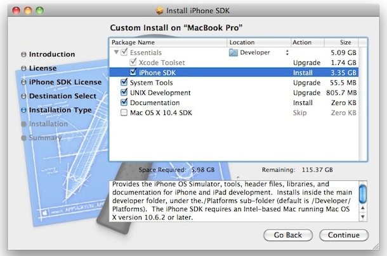The width and height of the screenshot is (387, 256).
Task: Select the UNIX Development row label
Action: pos(160,93)
